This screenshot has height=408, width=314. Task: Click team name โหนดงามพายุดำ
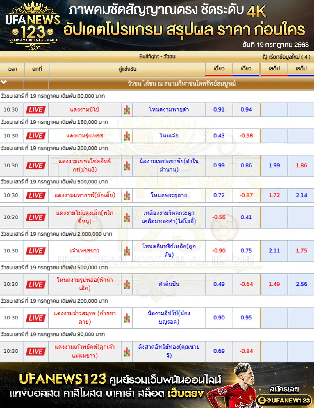(x=169, y=109)
